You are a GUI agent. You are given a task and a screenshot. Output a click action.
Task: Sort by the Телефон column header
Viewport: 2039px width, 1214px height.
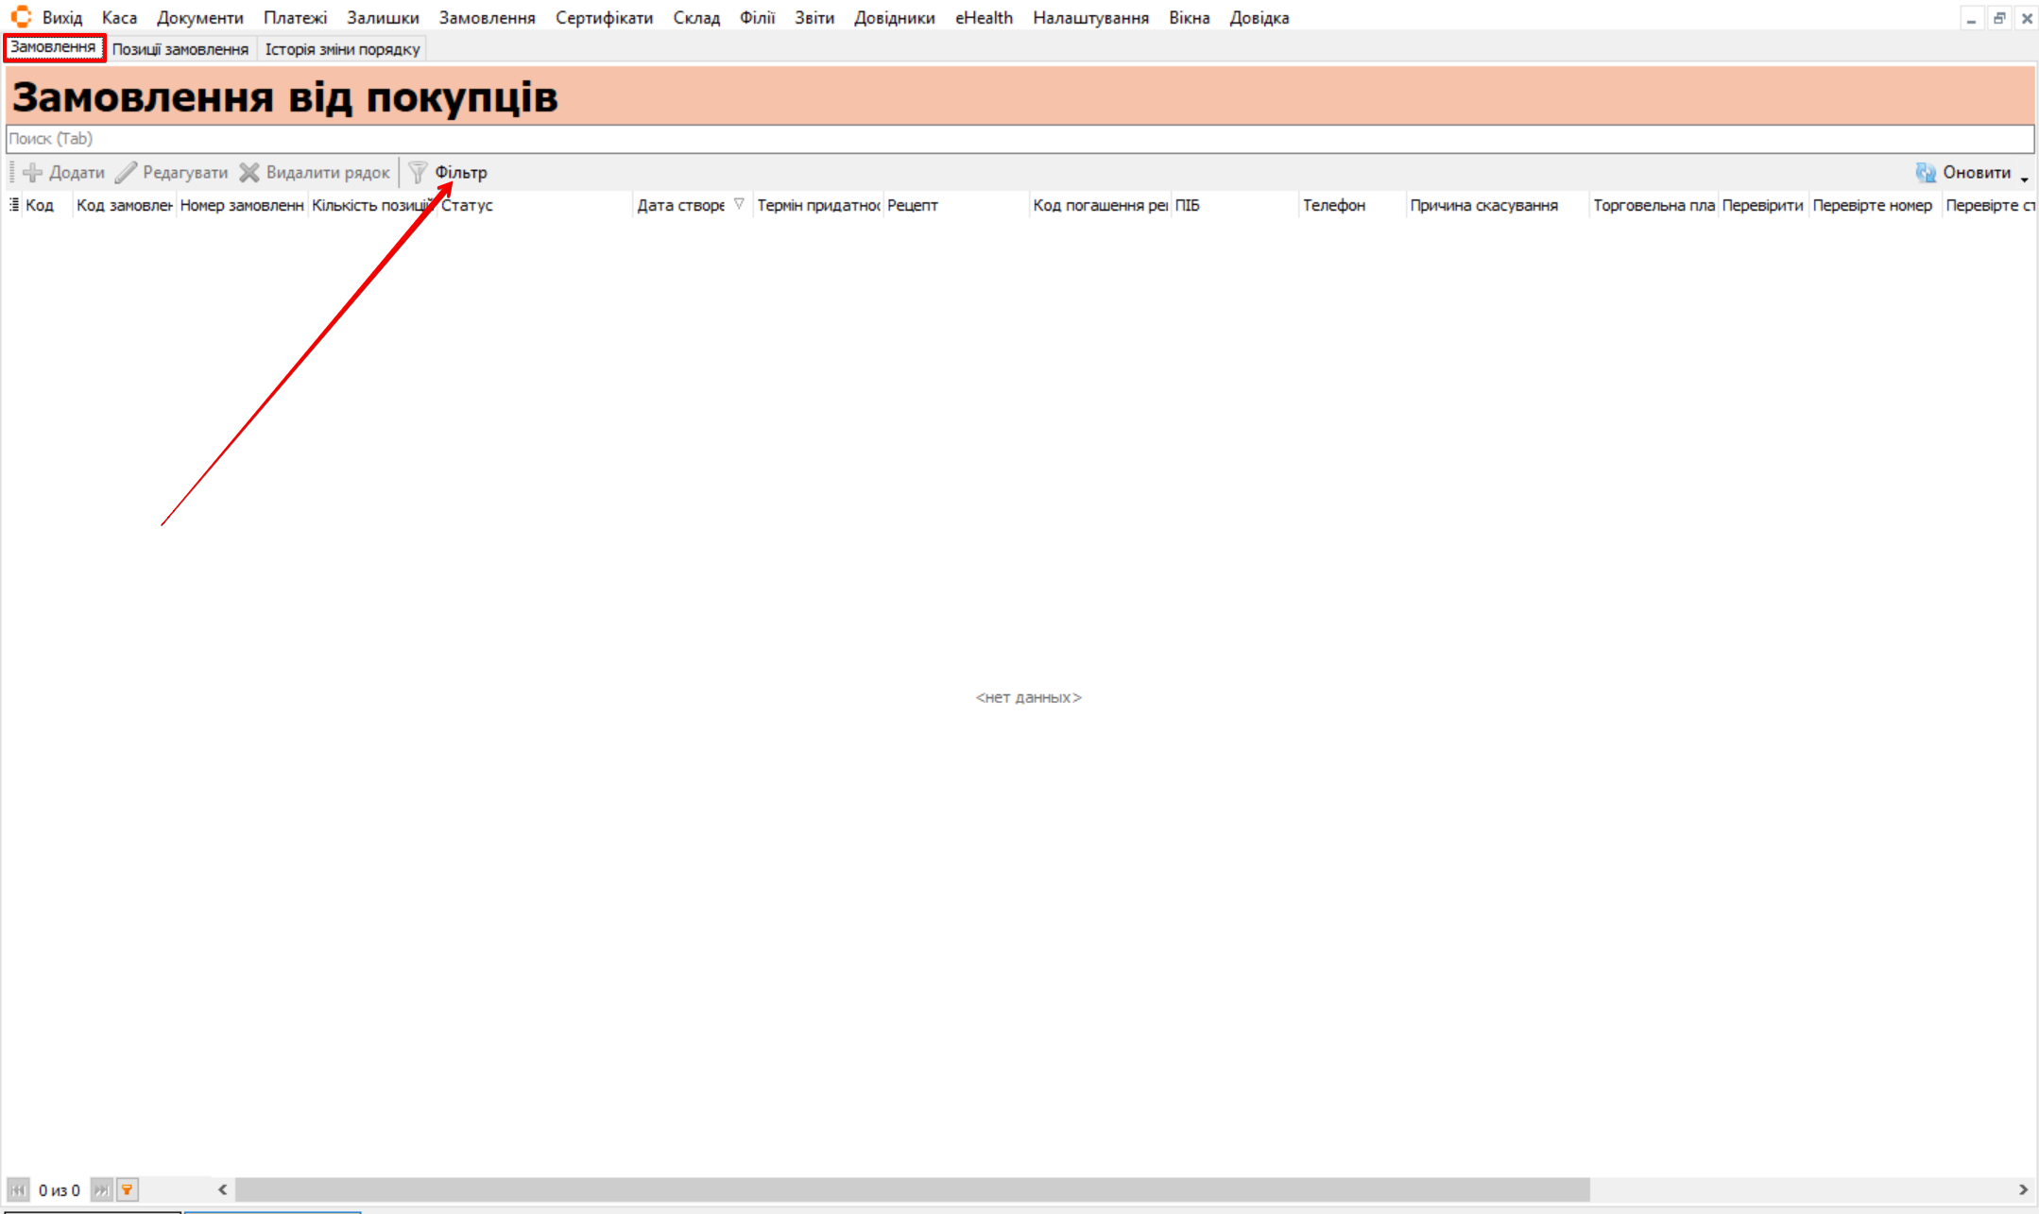(1333, 205)
